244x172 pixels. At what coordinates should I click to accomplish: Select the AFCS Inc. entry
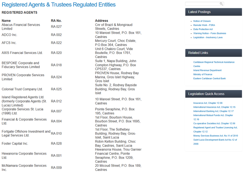tap(9, 43)
